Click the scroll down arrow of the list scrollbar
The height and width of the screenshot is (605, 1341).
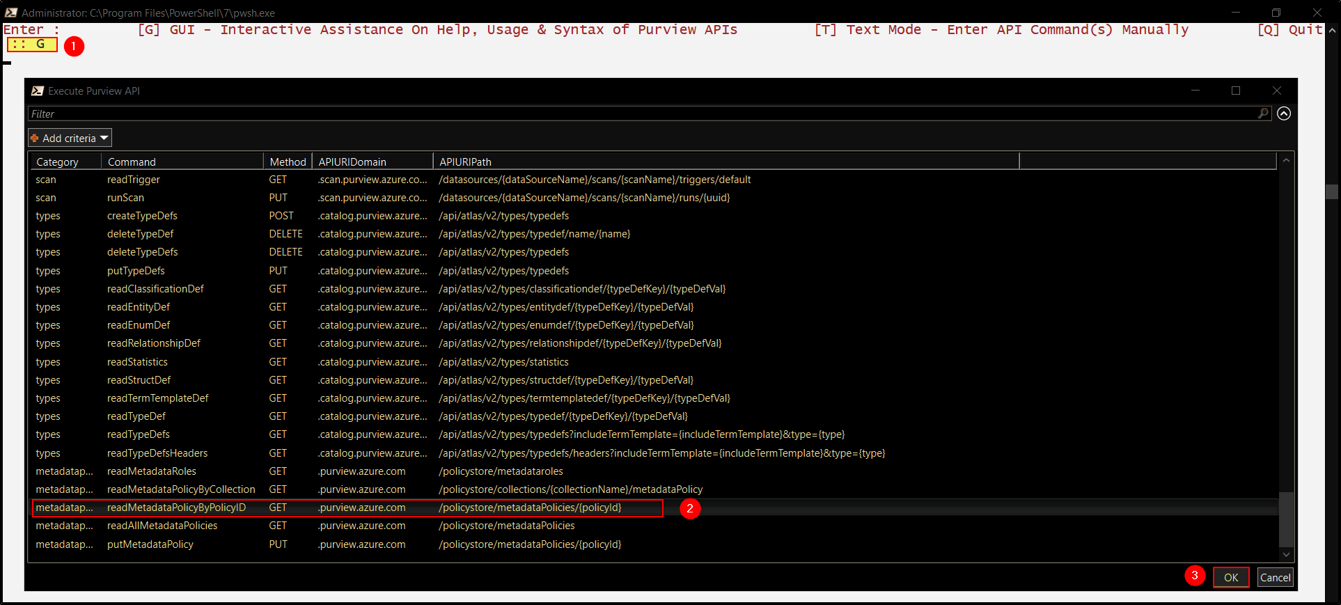(1286, 554)
